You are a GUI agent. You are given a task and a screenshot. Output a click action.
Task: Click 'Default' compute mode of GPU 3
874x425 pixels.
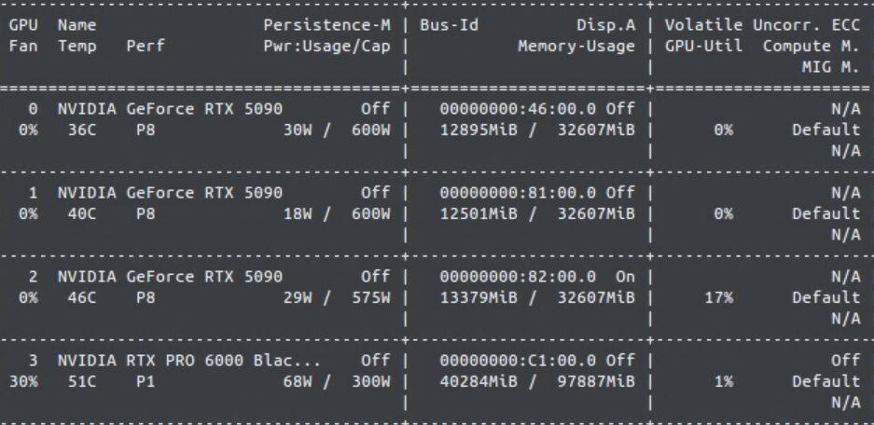(826, 381)
